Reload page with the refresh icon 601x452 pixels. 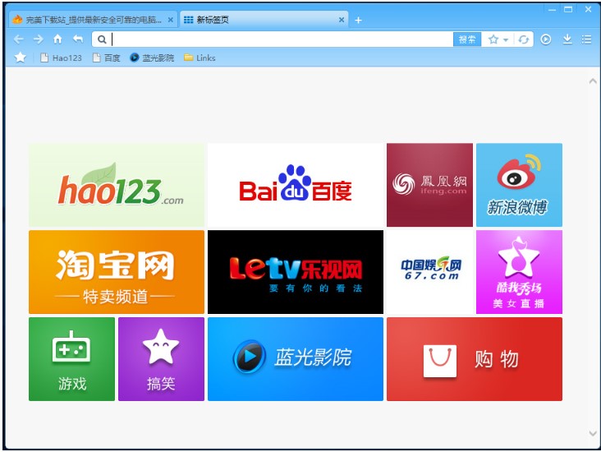(524, 39)
